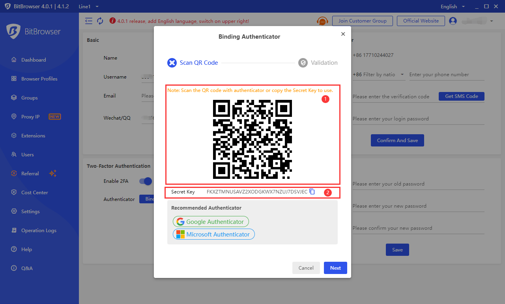Click the login password input field

(x=418, y=118)
